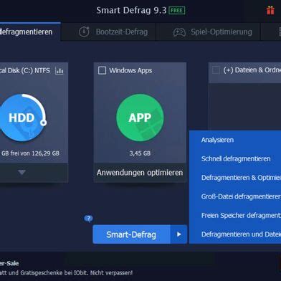This screenshot has height=281, width=281.
Task: Click the green APP circle icon
Action: coord(140,118)
